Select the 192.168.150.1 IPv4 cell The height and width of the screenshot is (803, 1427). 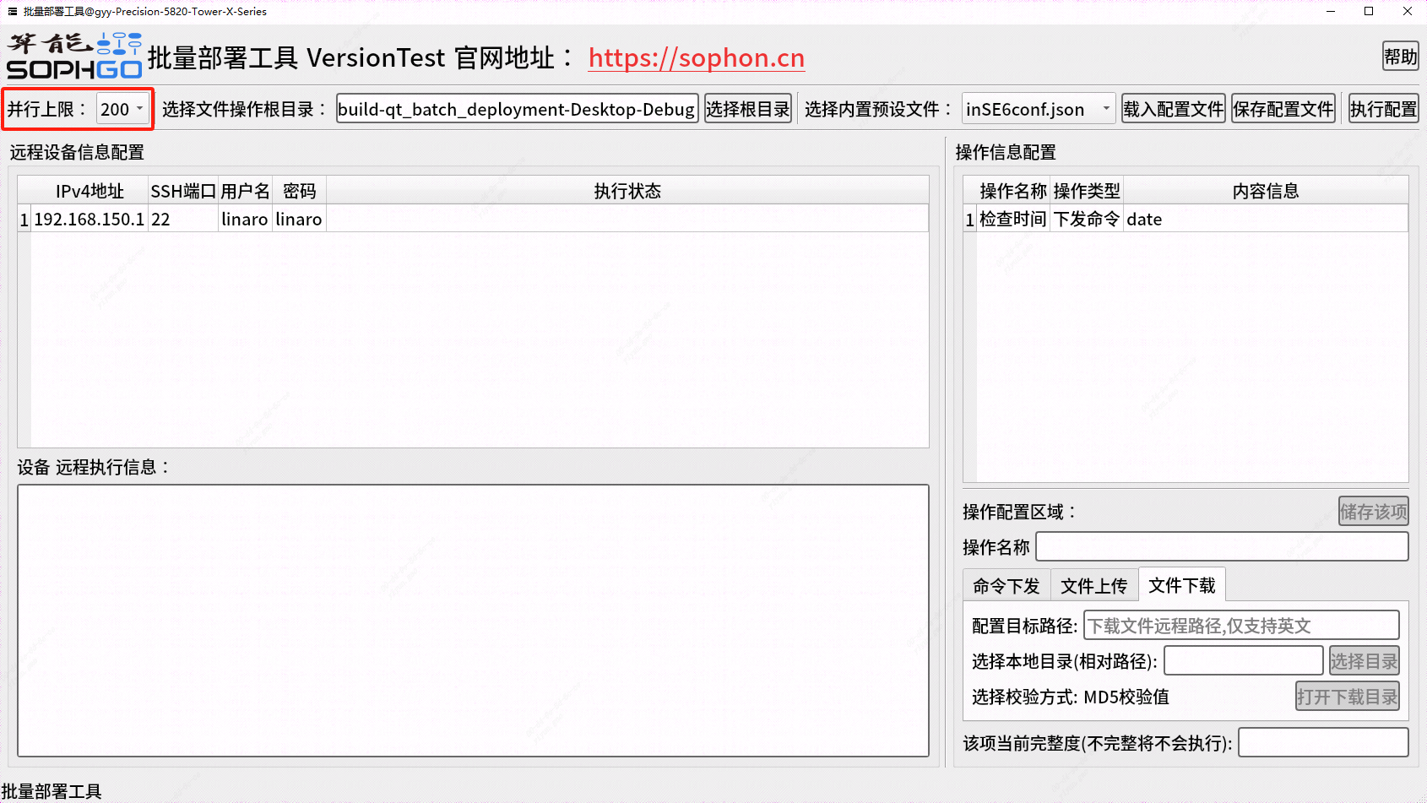coord(89,220)
